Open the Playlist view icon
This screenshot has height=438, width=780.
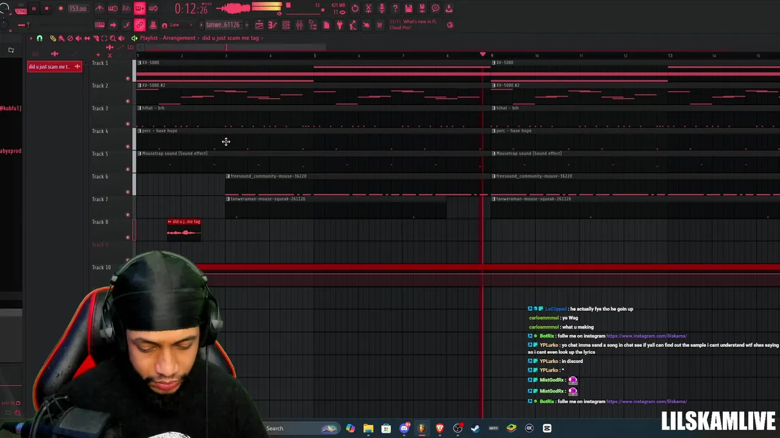point(259,25)
